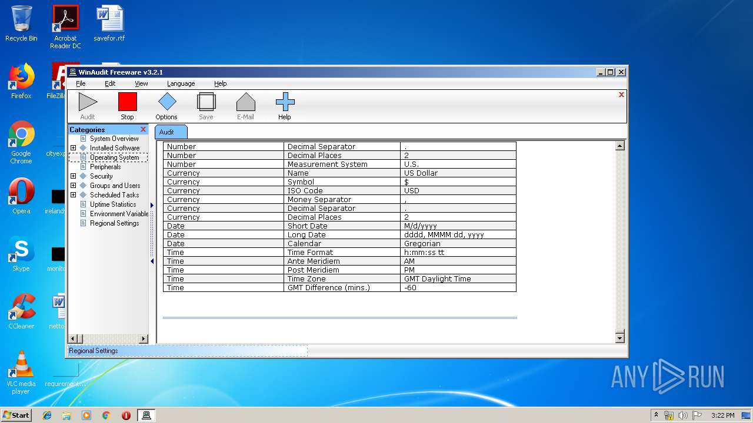
Task: Open the Skype desktop shortcut
Action: [21, 254]
